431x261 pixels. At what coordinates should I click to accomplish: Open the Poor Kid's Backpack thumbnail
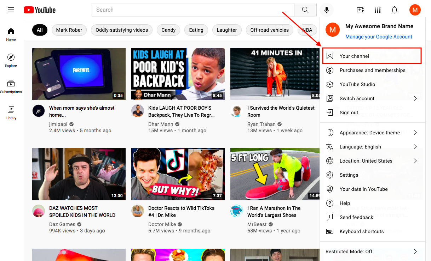point(178,74)
